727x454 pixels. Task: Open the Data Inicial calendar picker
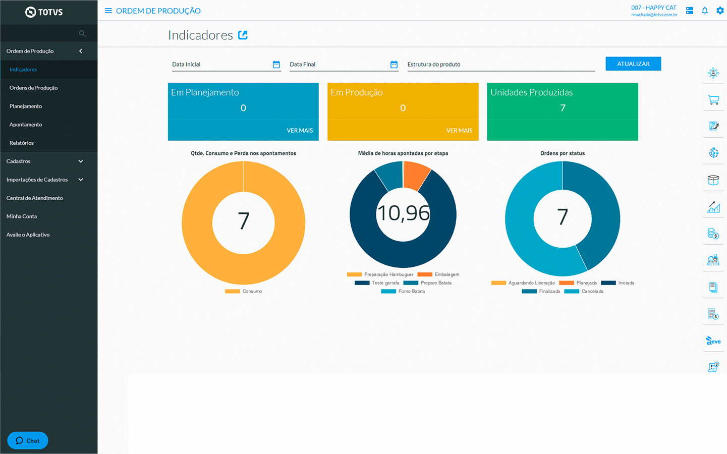[x=276, y=65]
